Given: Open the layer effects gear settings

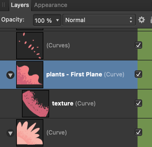Looking at the screenshot, I should (141, 20).
